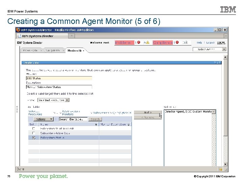Click the main page scroll down arrow
The image size is (243, 182).
coord(225,164)
